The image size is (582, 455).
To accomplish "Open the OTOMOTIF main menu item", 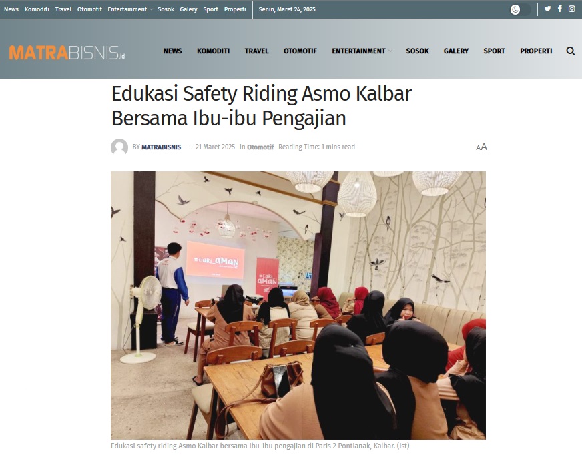I will [300, 51].
